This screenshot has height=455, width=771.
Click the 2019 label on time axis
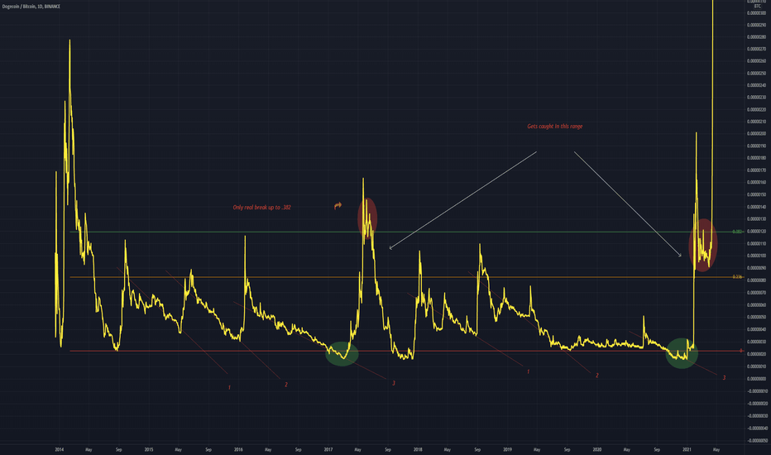pos(507,449)
